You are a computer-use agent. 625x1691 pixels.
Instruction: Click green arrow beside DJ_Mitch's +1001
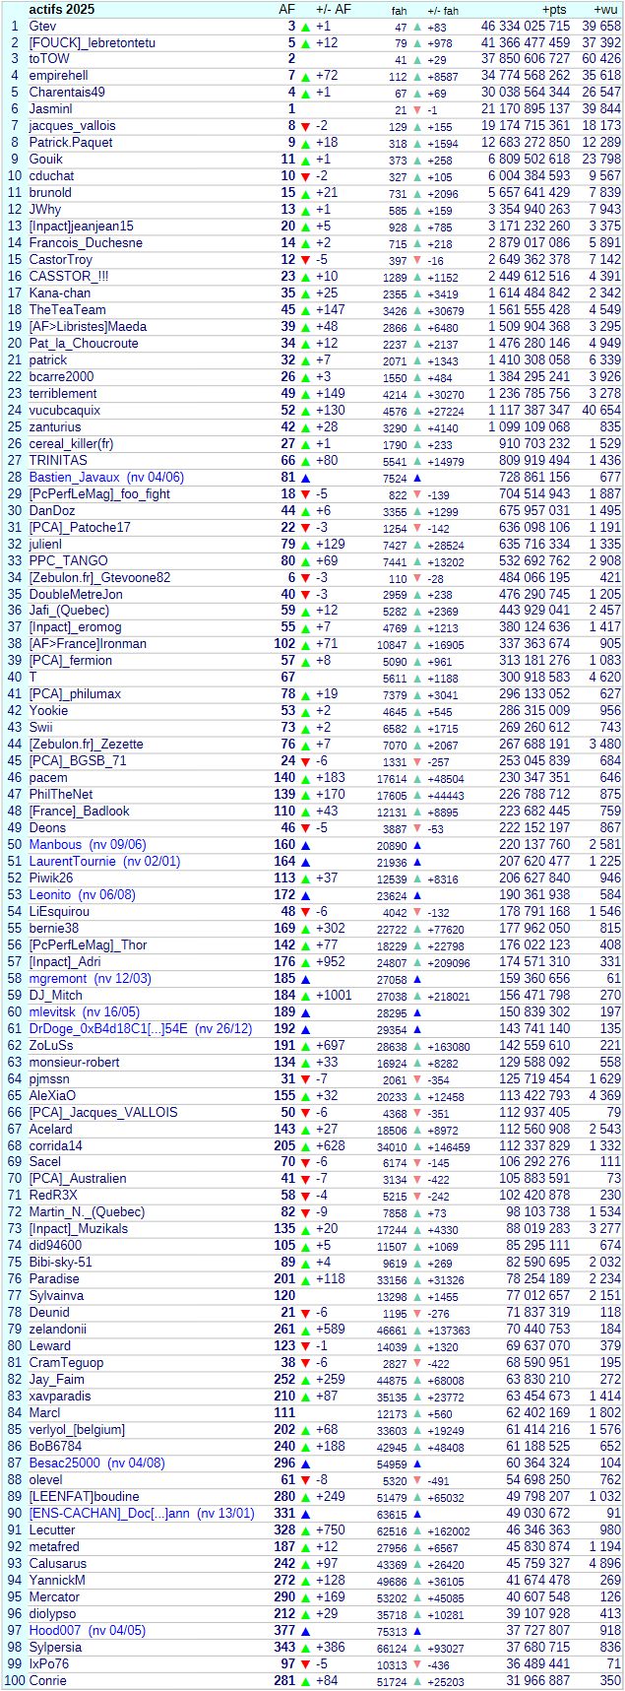pyautogui.click(x=305, y=996)
